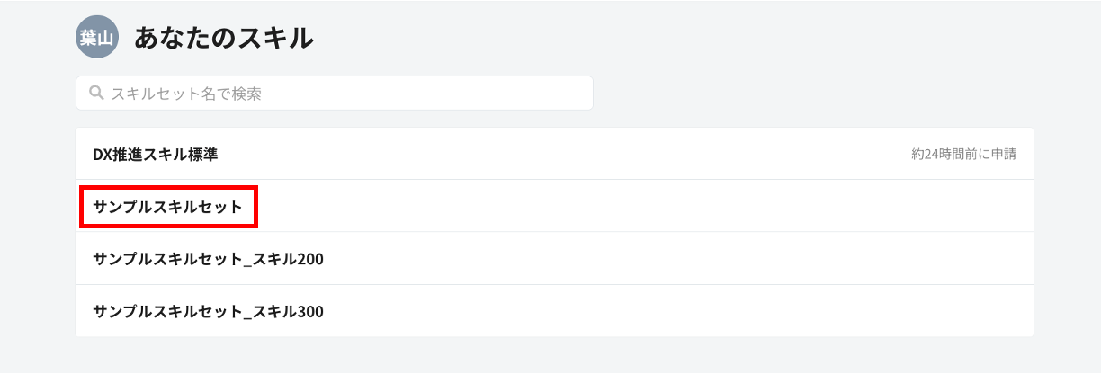Open the DX推進スキル標準 skill set
This screenshot has width=1101, height=374.
coord(155,154)
